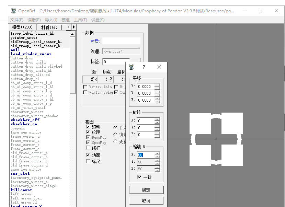
Task: Decrease 旋转 Z with the down spinner arrow
Action: [157, 136]
